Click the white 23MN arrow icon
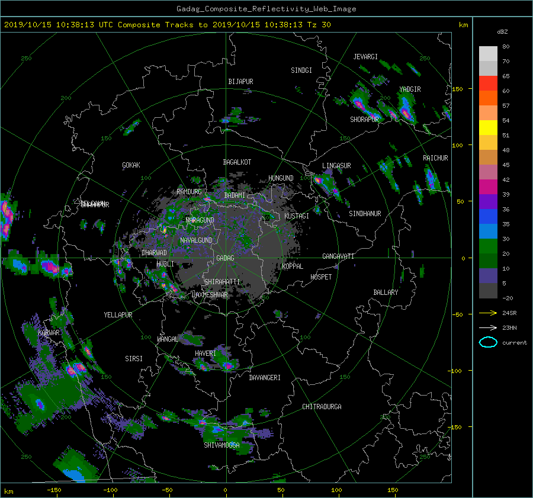The width and height of the screenshot is (533, 498). (488, 327)
